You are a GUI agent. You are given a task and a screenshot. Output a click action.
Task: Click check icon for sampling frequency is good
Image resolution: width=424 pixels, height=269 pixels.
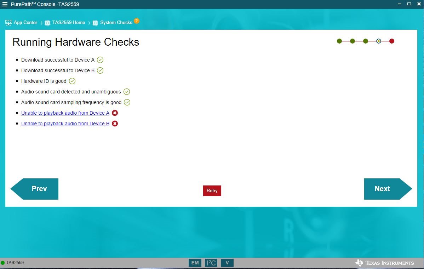pos(127,102)
